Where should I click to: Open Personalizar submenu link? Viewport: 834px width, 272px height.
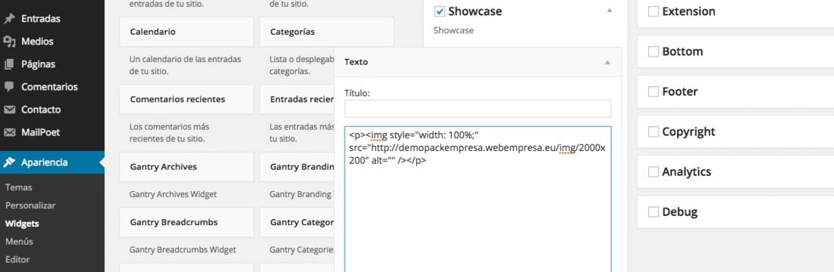[30, 206]
